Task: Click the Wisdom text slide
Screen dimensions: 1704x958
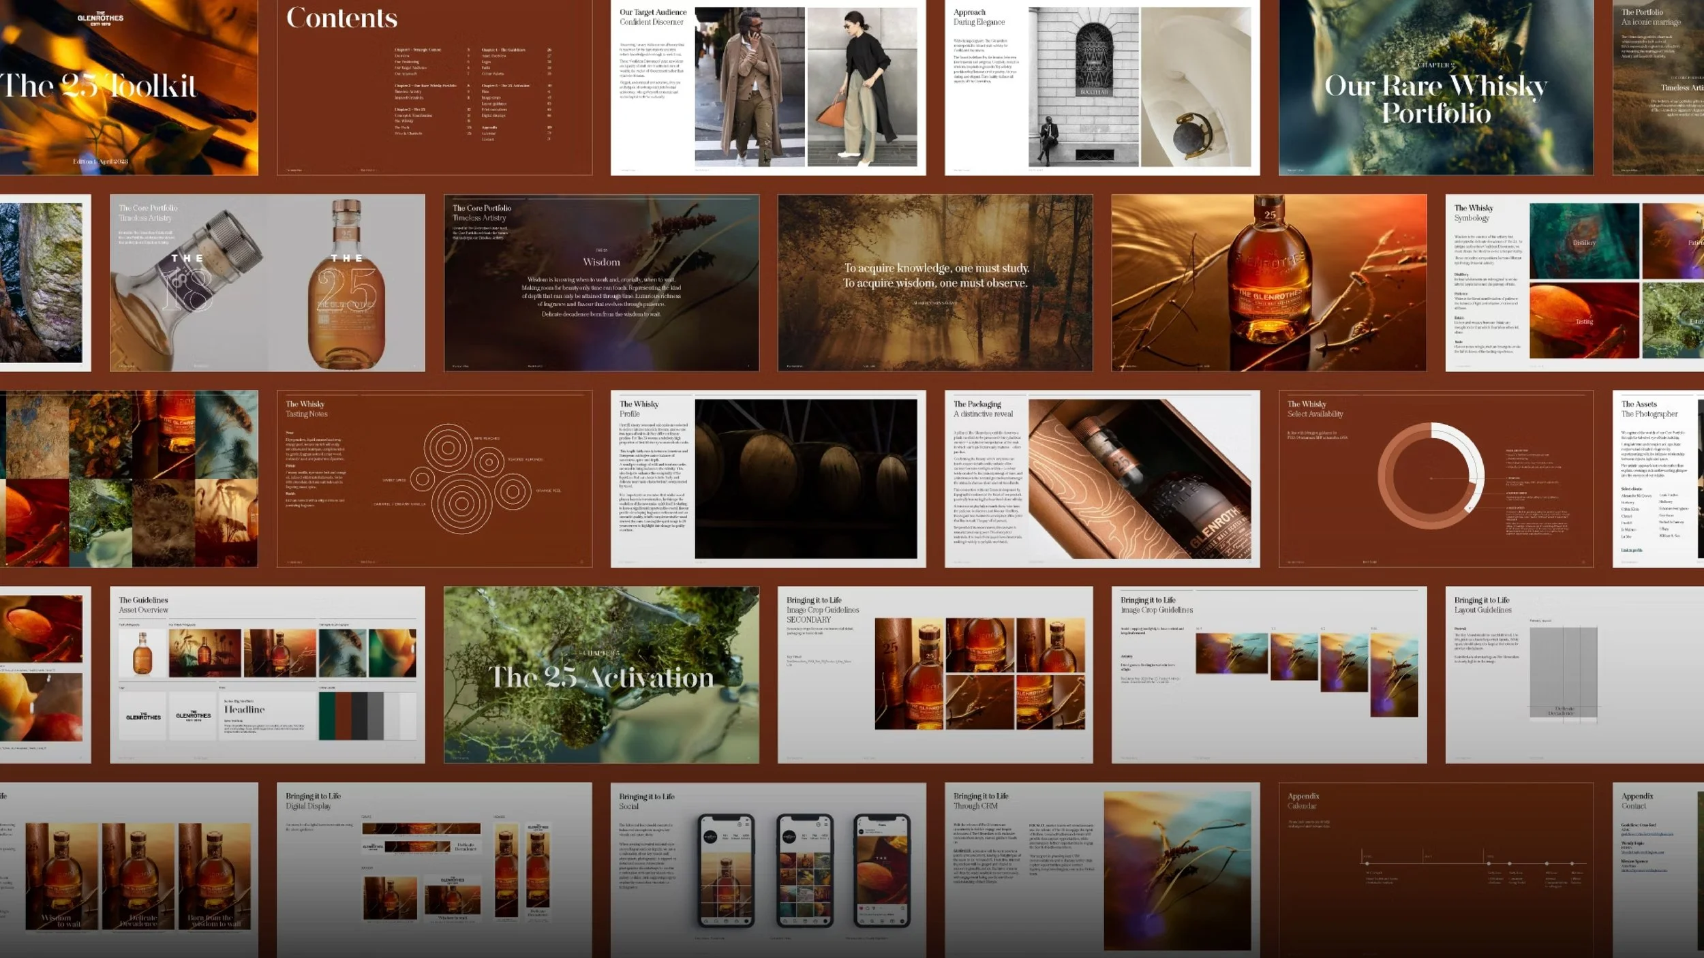Action: [601, 283]
